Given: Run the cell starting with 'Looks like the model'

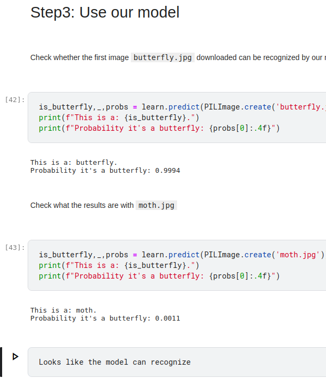Looking at the screenshot, I should coord(15,356).
